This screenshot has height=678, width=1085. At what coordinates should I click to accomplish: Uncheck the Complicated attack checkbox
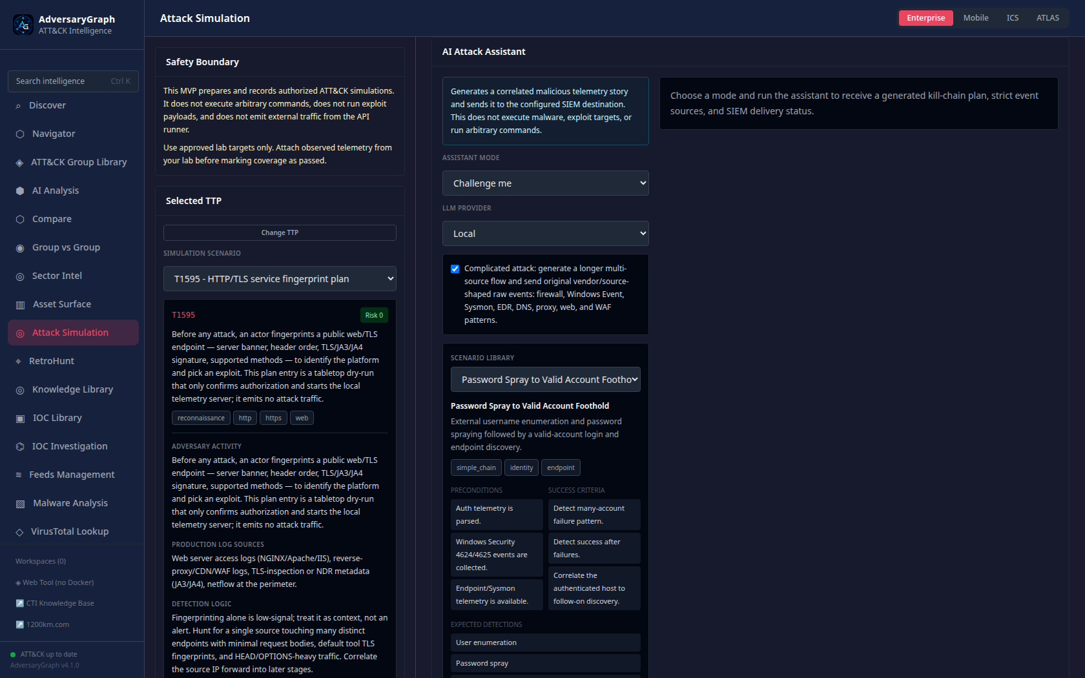455,269
